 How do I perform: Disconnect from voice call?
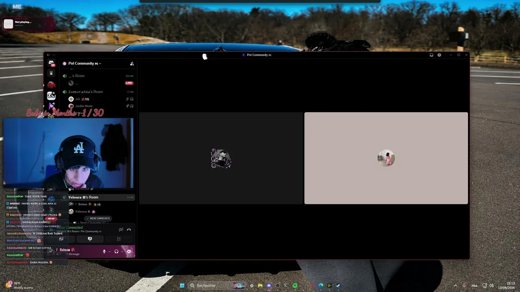click(x=129, y=230)
